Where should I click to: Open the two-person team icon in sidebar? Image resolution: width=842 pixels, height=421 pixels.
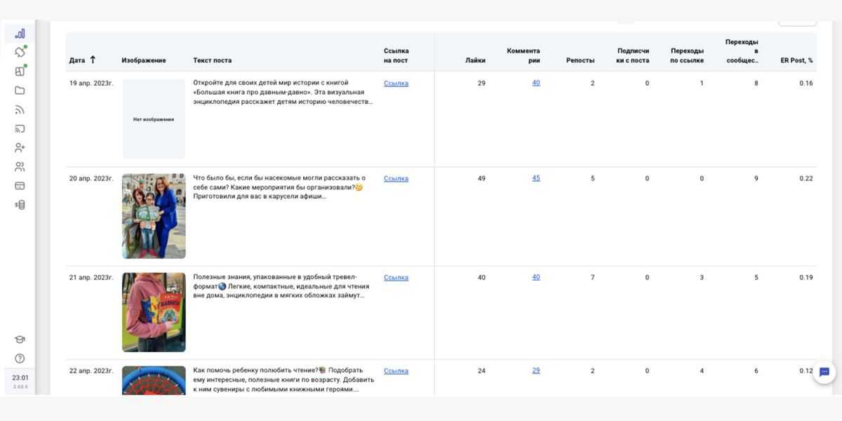pos(20,167)
